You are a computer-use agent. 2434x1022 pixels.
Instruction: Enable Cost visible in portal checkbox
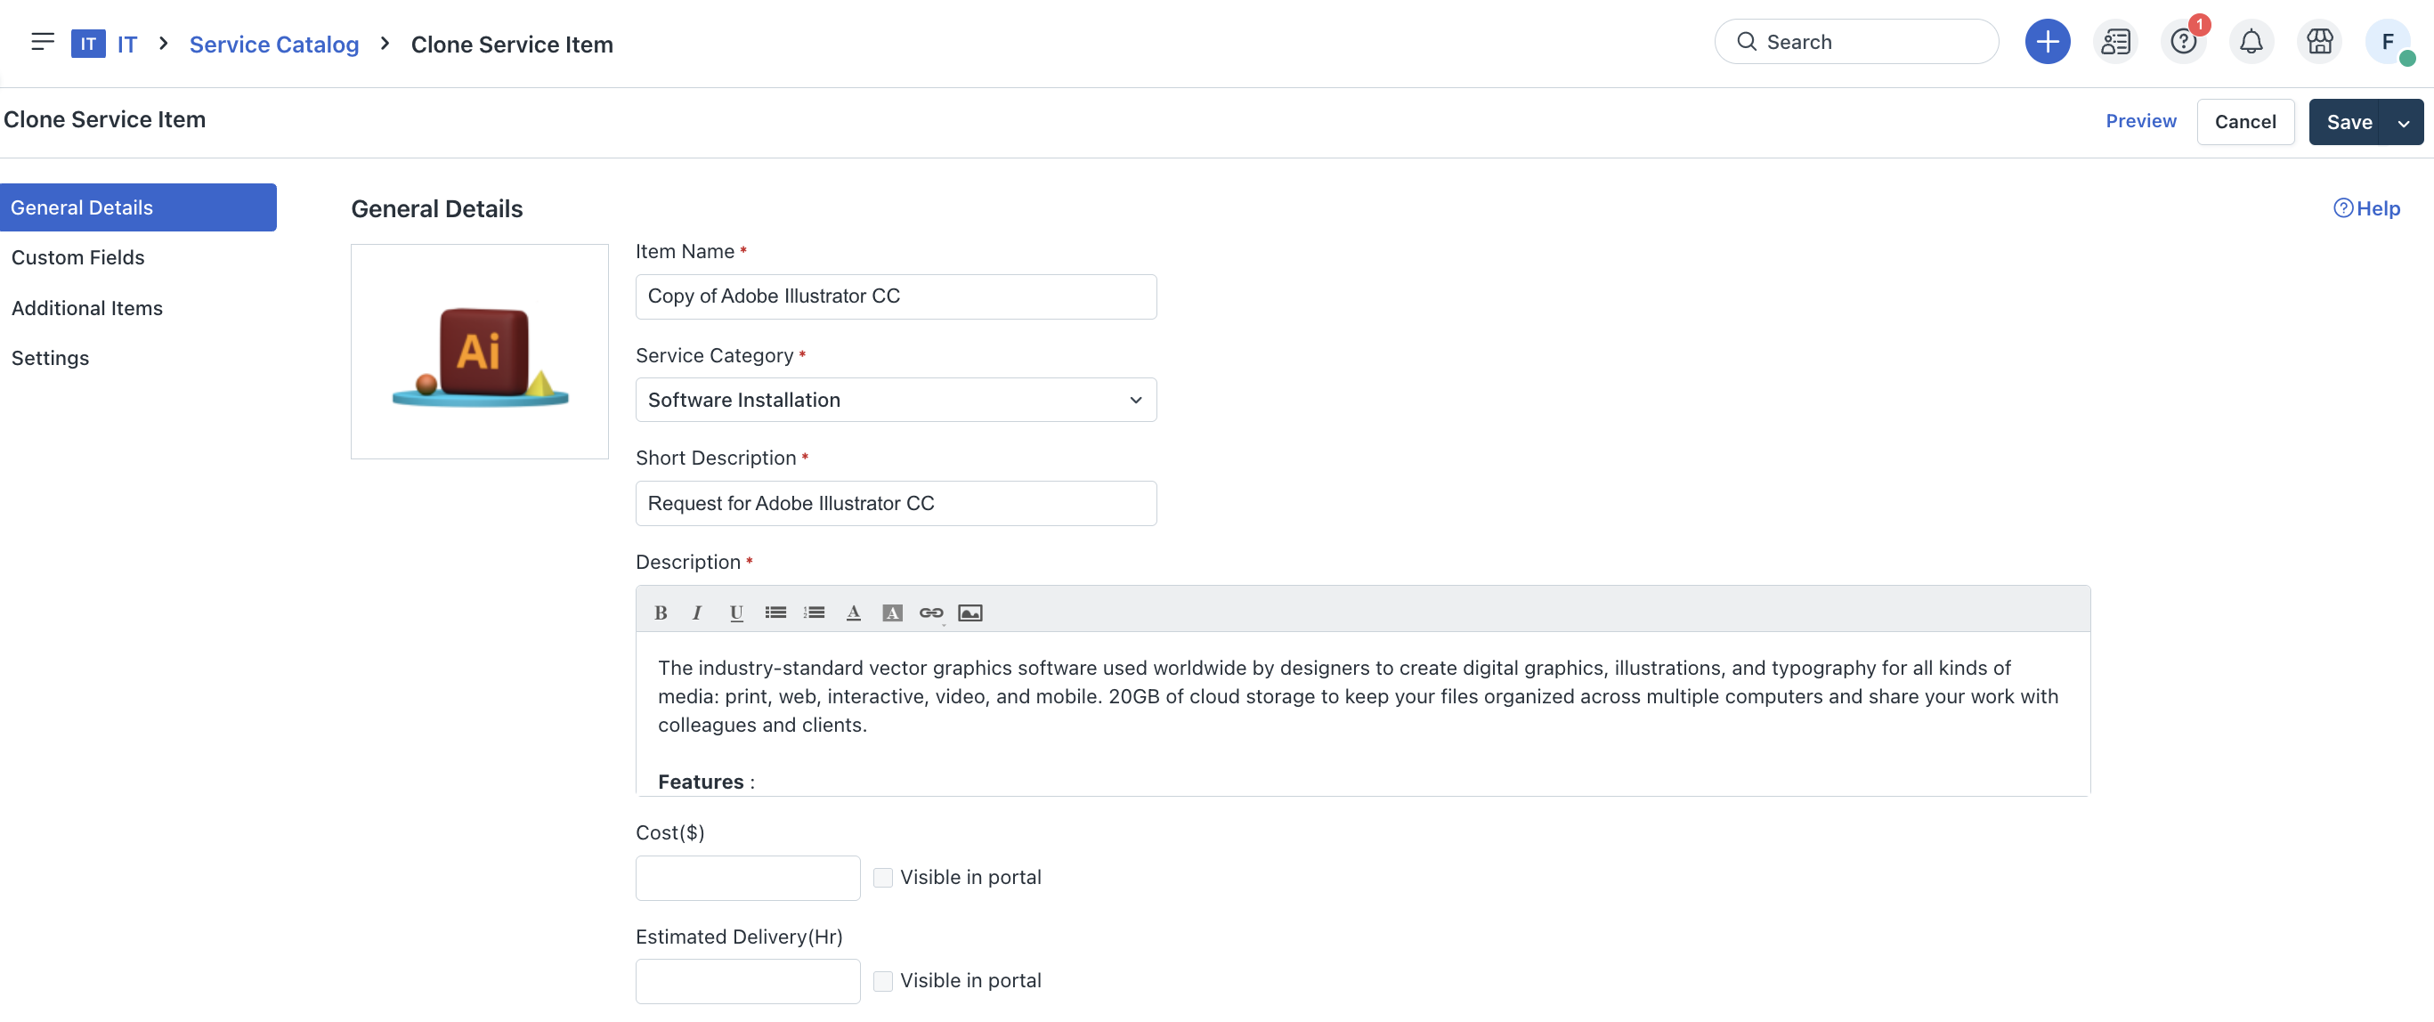tap(882, 878)
